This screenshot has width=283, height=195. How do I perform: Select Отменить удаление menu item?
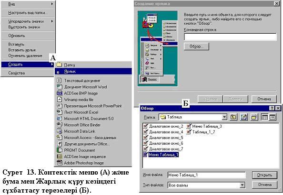point(25,56)
